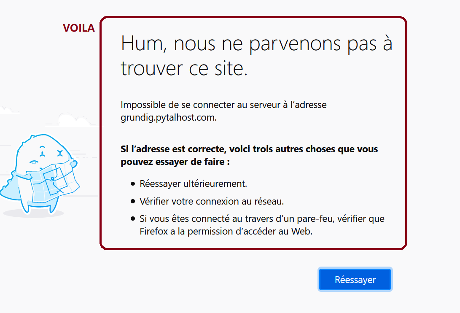Click the grundig.pytalhost.com address text
Image resolution: width=460 pixels, height=313 pixels.
[x=168, y=117]
